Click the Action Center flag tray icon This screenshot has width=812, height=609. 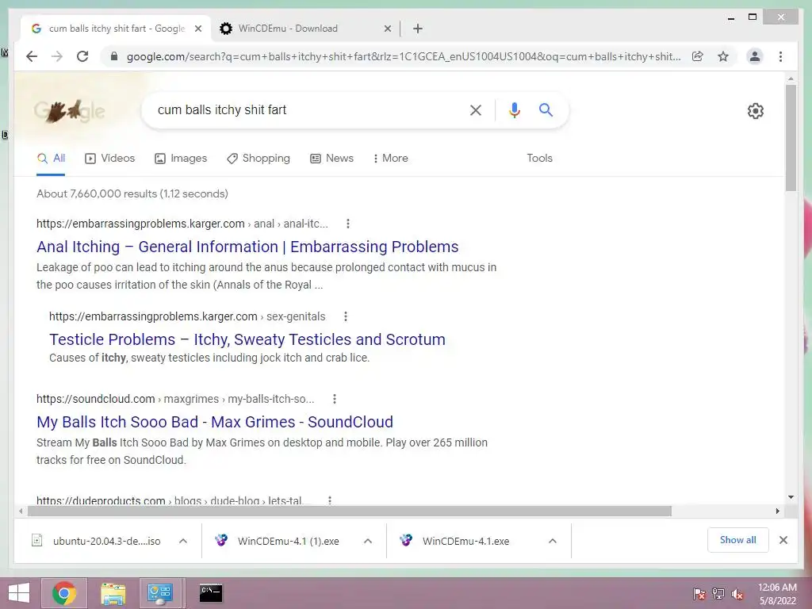pos(699,593)
